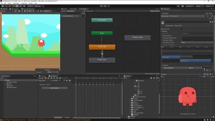Add a new Animator parameter

click(83, 13)
